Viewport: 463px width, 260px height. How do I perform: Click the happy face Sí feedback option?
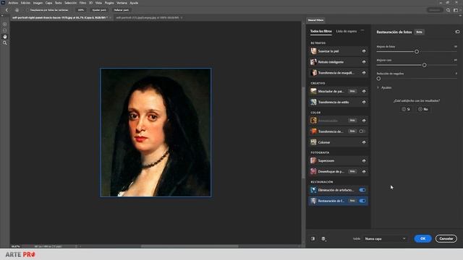click(406, 109)
